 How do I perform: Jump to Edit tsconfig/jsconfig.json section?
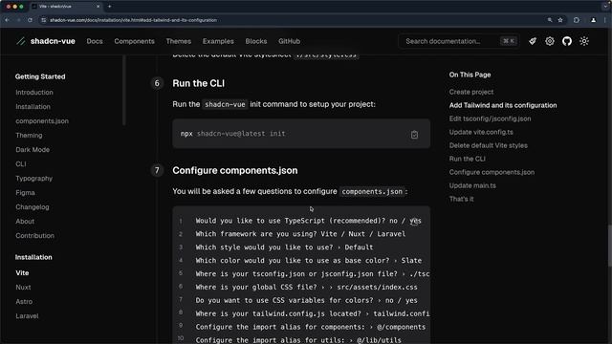click(x=490, y=118)
